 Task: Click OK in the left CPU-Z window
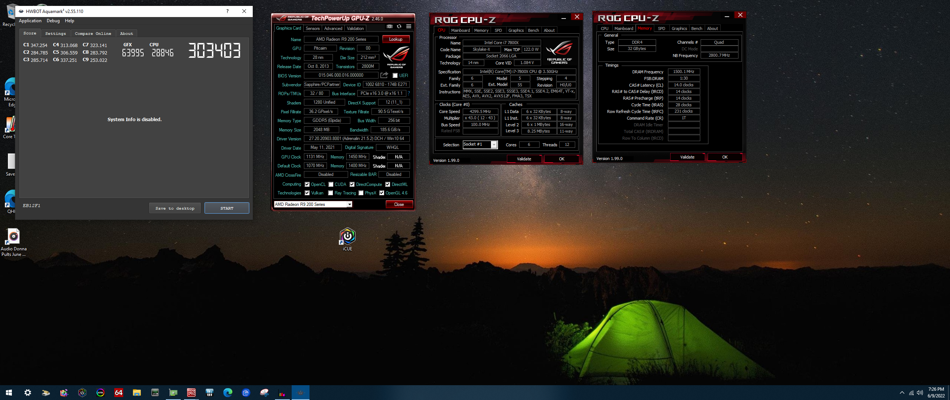(x=561, y=159)
